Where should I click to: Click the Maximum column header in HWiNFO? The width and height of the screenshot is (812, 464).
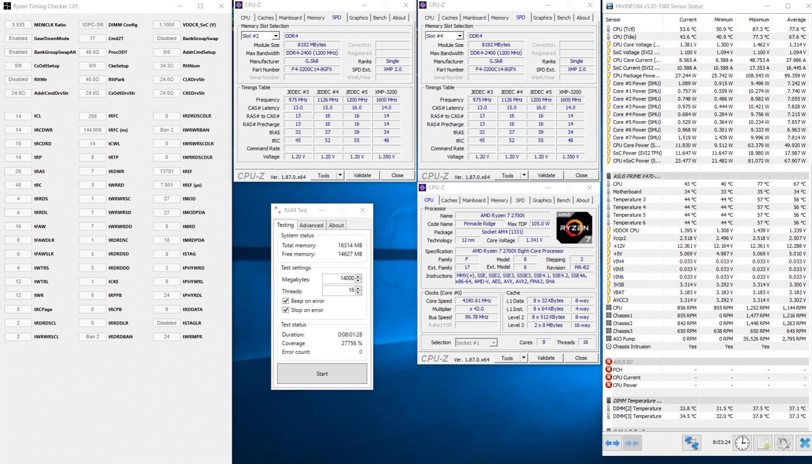(x=753, y=20)
